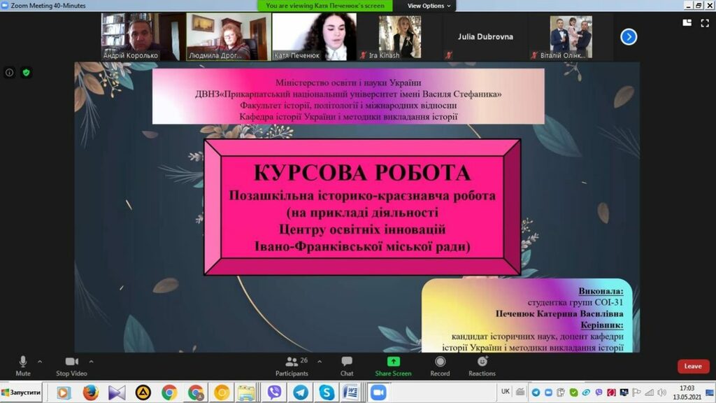Select Катя Печенюк's video thumbnail

click(314, 36)
